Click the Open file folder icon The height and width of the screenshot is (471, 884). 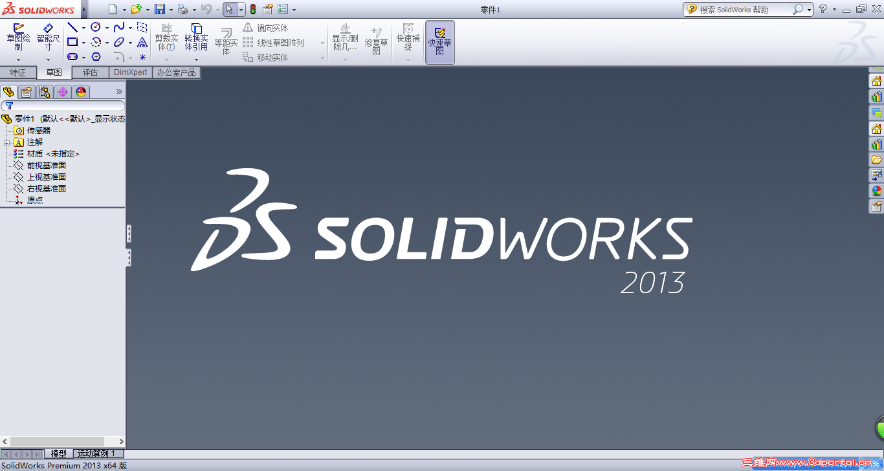point(135,9)
